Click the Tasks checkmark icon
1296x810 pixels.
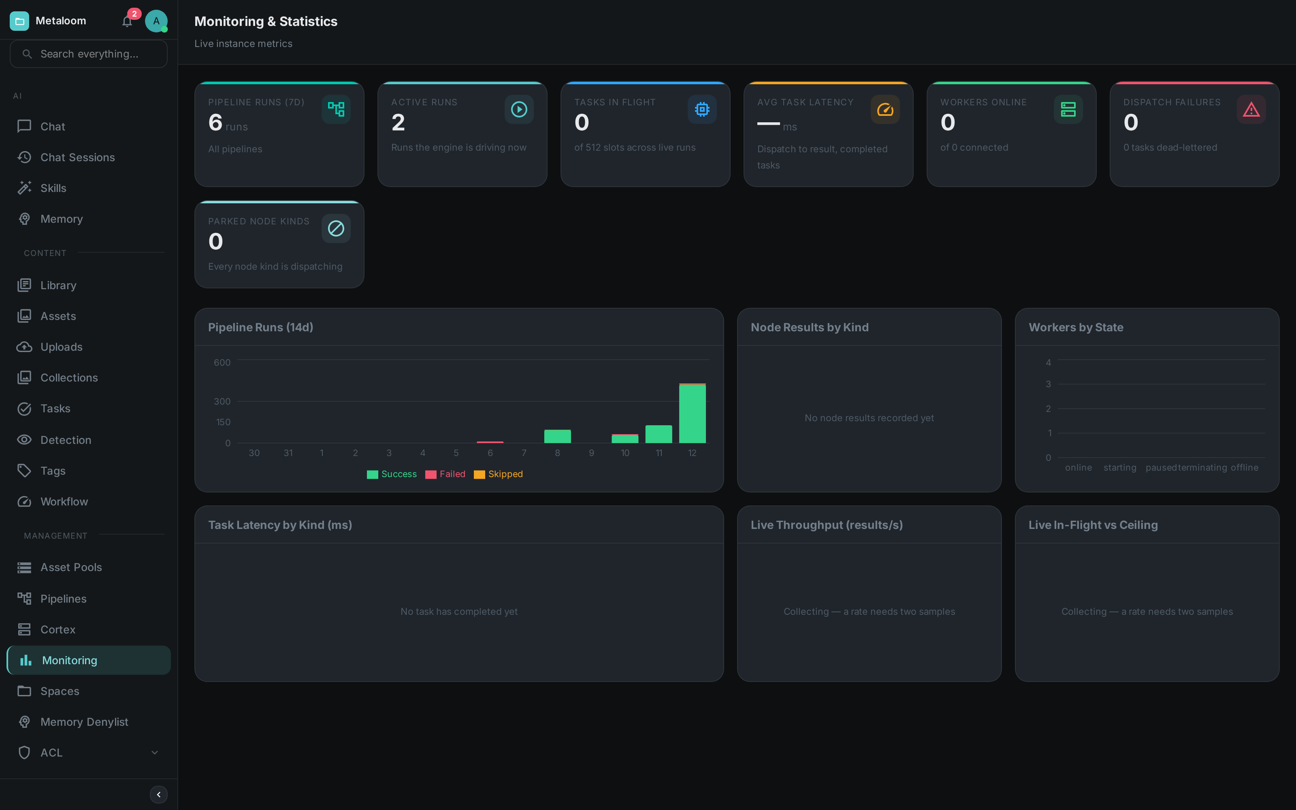click(x=24, y=409)
